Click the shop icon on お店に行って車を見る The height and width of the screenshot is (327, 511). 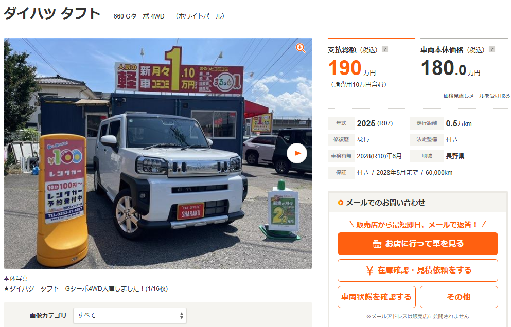point(377,244)
